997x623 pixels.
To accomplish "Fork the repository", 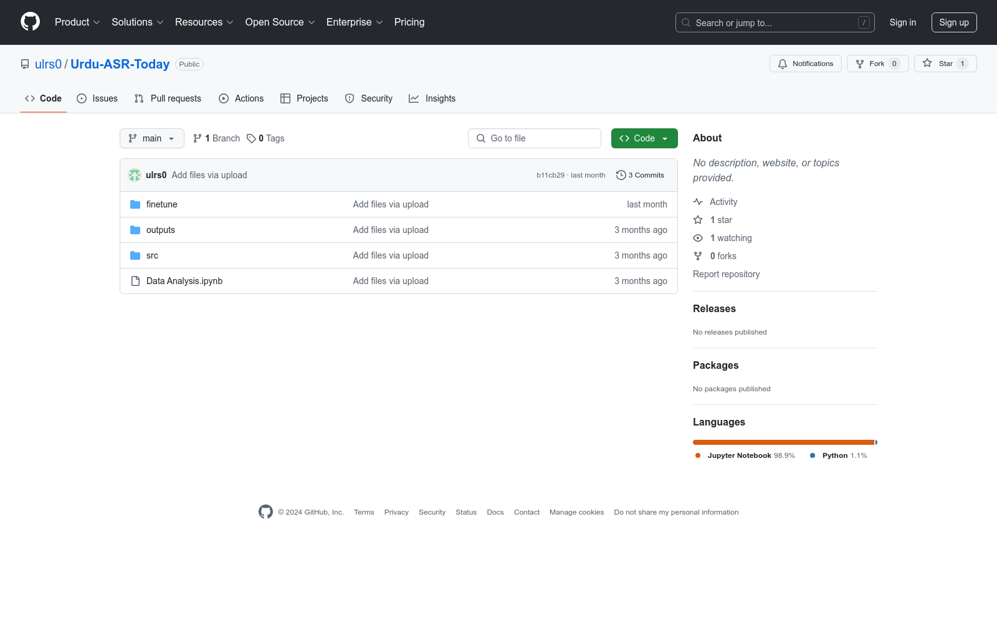I will (x=877, y=64).
